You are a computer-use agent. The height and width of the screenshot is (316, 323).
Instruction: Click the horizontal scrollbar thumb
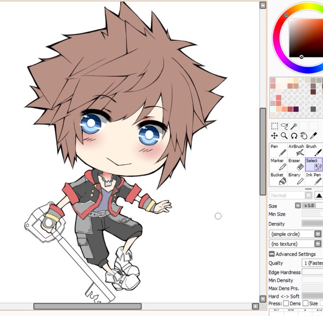click(x=87, y=306)
